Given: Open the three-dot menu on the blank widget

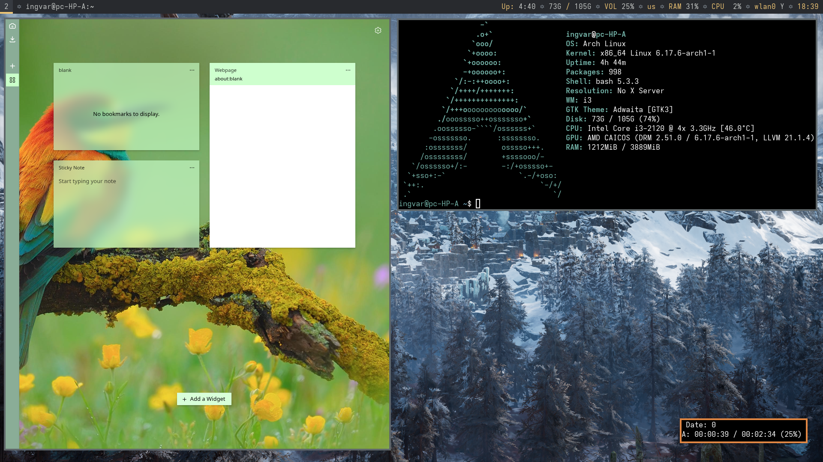Looking at the screenshot, I should (x=192, y=70).
